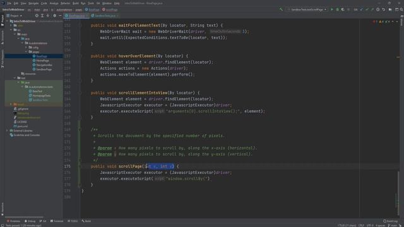Click the error indicator in editor corner
The width and height of the screenshot is (404, 227).
(x=374, y=21)
